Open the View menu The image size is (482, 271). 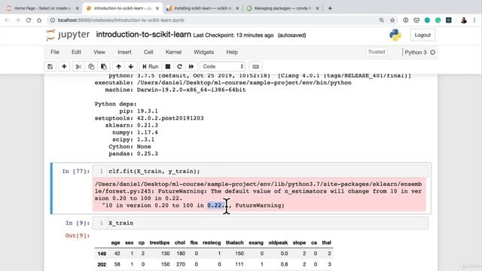99,52
